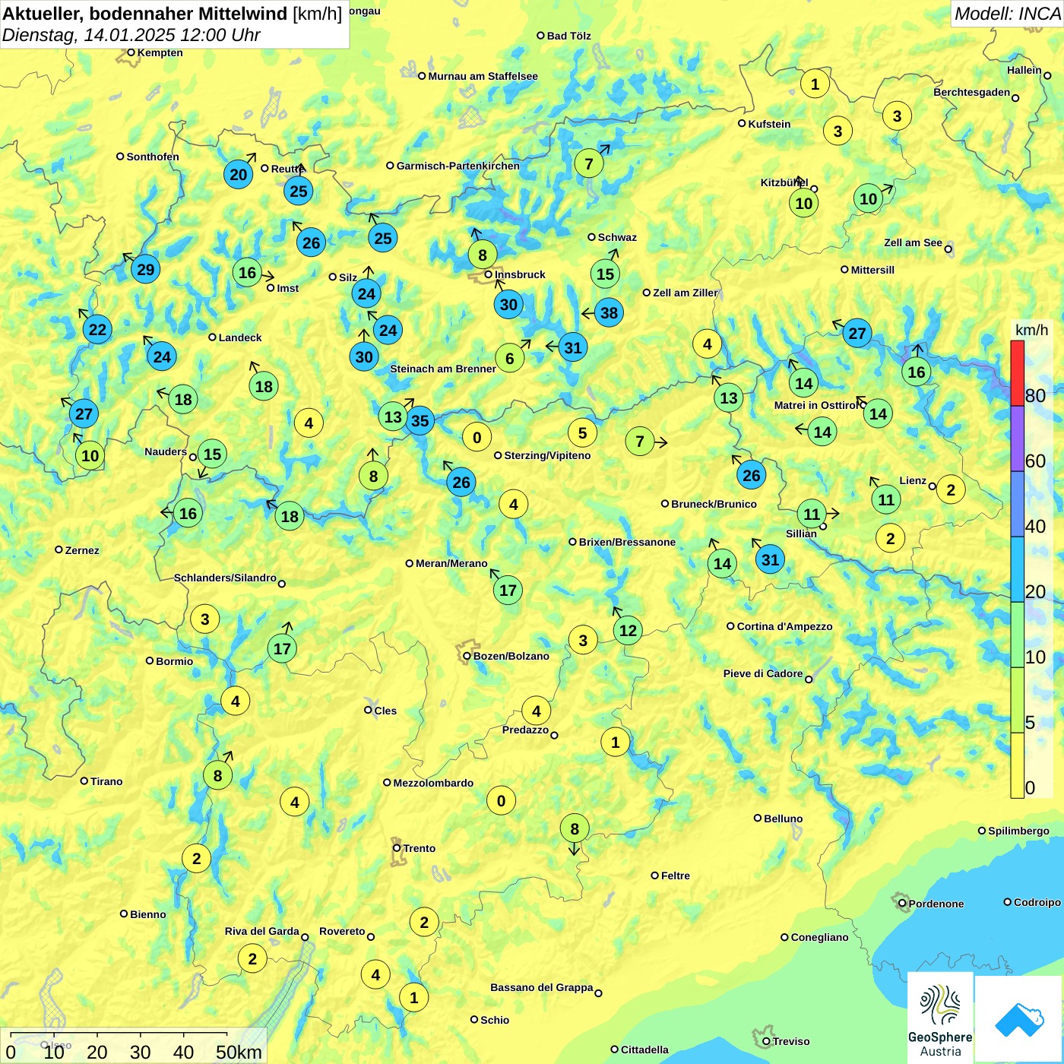Select the 5 km/h wind station marker

coord(582,433)
